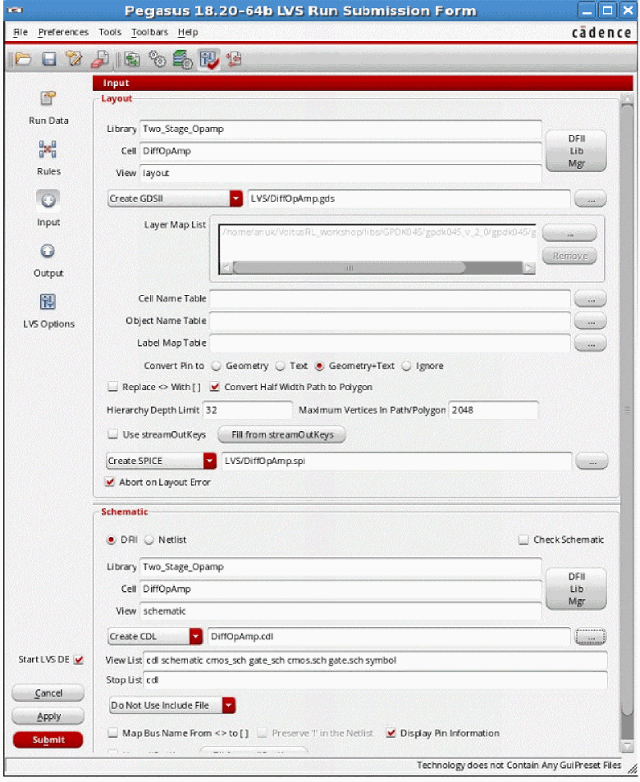Open the LVS Options sidebar section

[48, 311]
